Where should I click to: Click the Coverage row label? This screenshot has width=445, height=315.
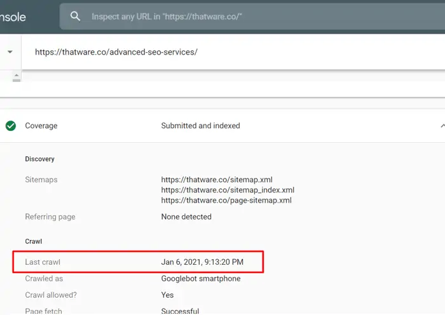point(41,126)
